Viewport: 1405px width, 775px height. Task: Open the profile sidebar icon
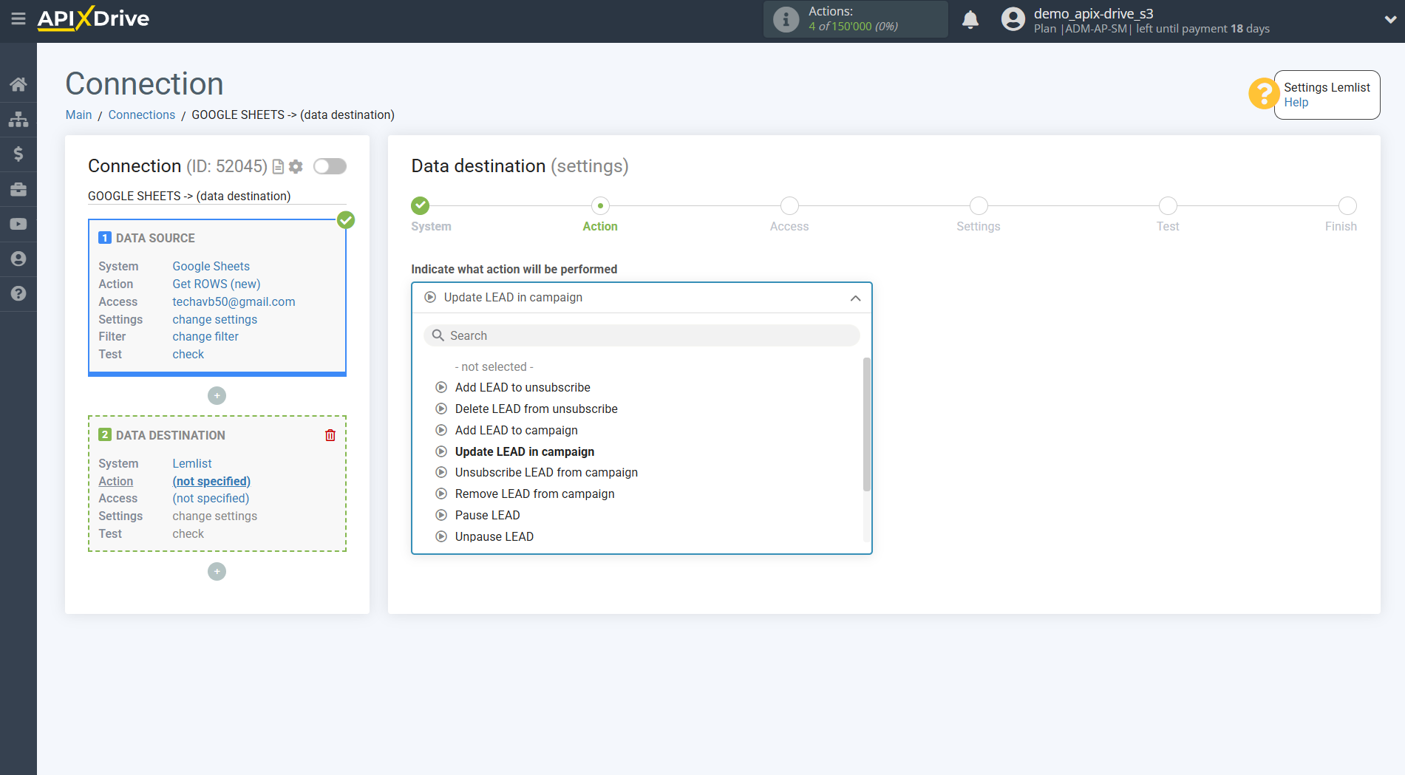tap(18, 259)
